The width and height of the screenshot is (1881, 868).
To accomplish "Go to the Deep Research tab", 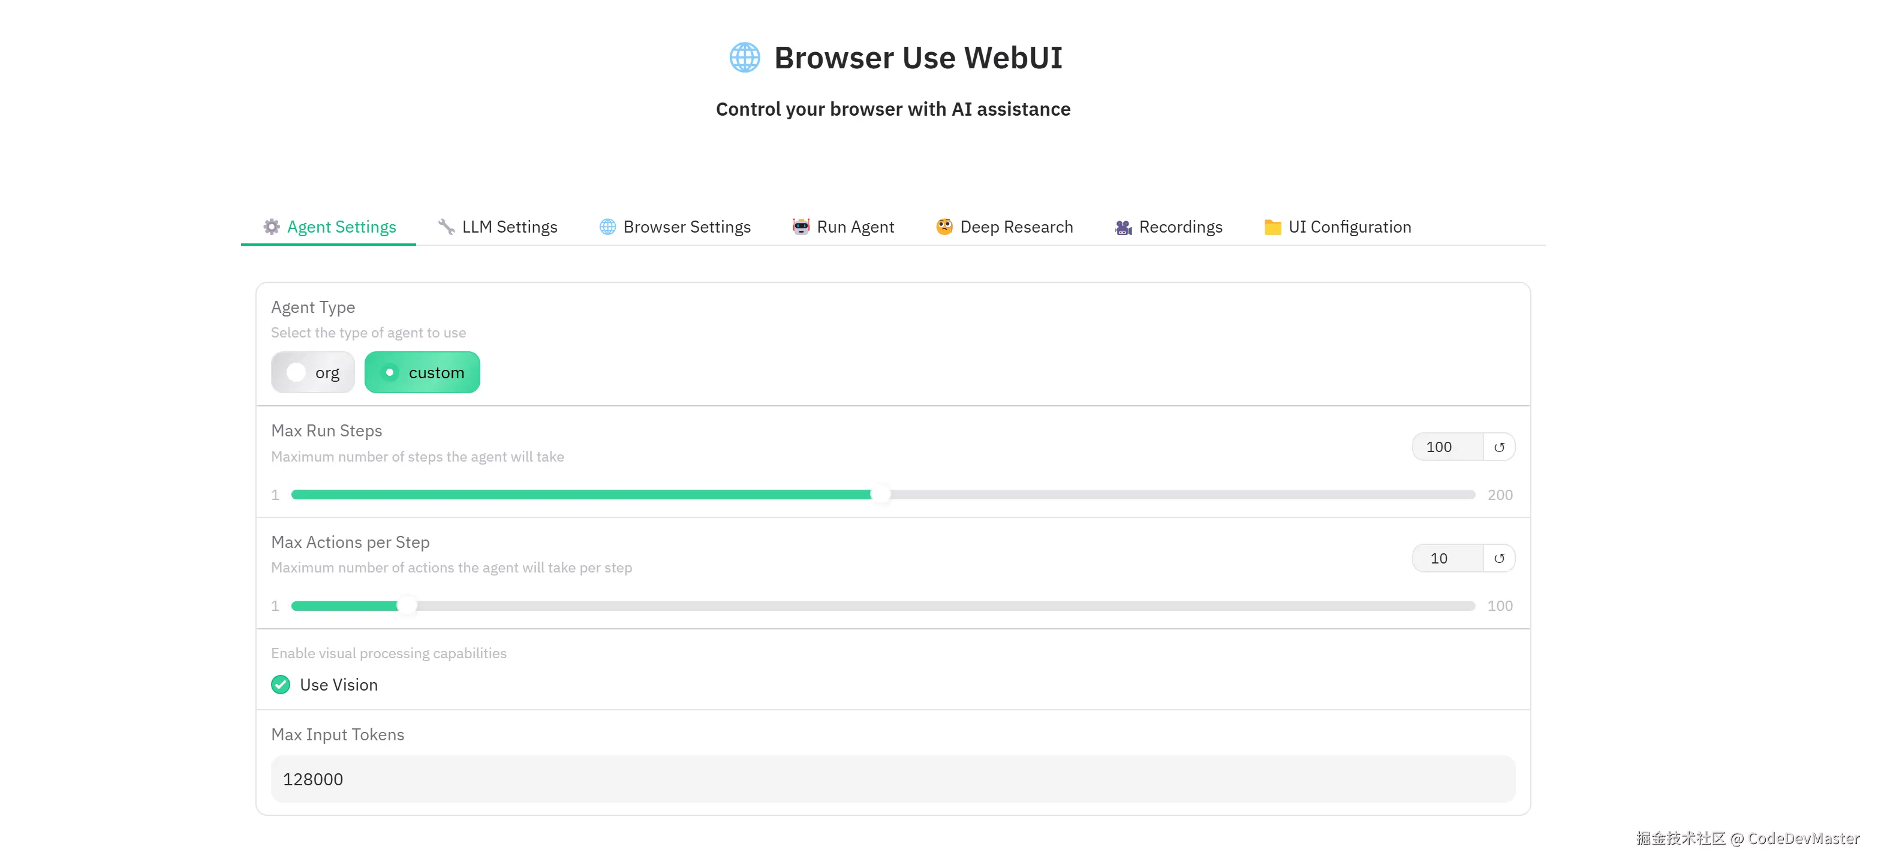I will (1016, 227).
